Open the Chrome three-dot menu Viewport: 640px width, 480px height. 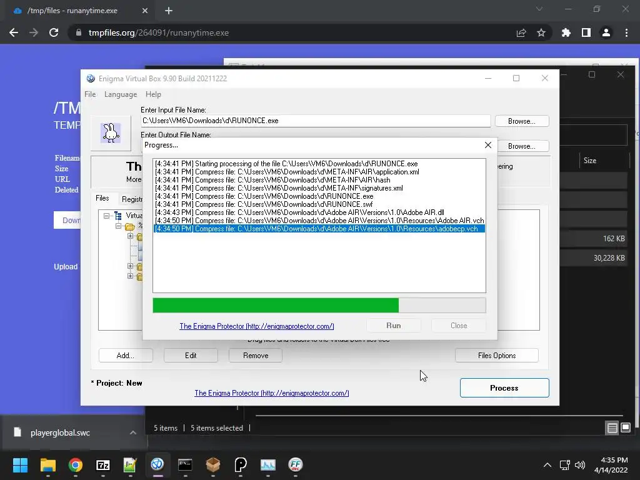click(626, 32)
